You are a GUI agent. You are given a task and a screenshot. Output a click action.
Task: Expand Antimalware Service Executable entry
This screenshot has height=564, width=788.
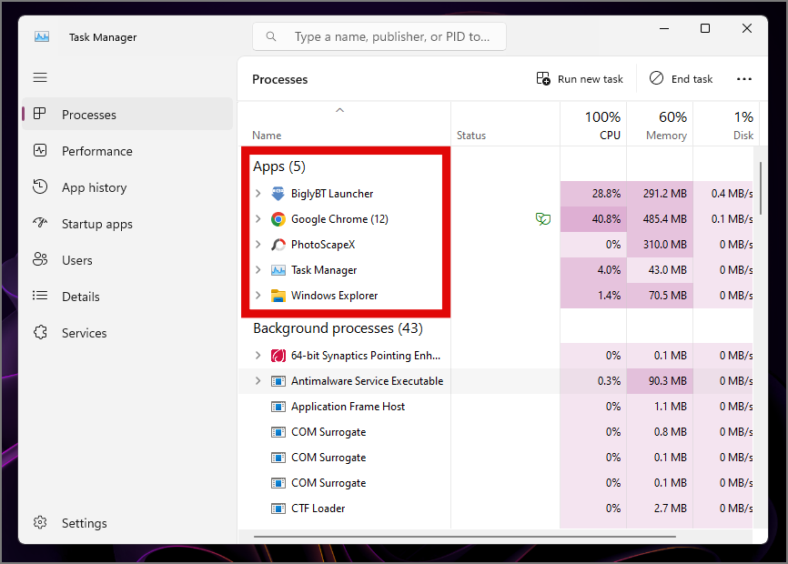pyautogui.click(x=258, y=381)
